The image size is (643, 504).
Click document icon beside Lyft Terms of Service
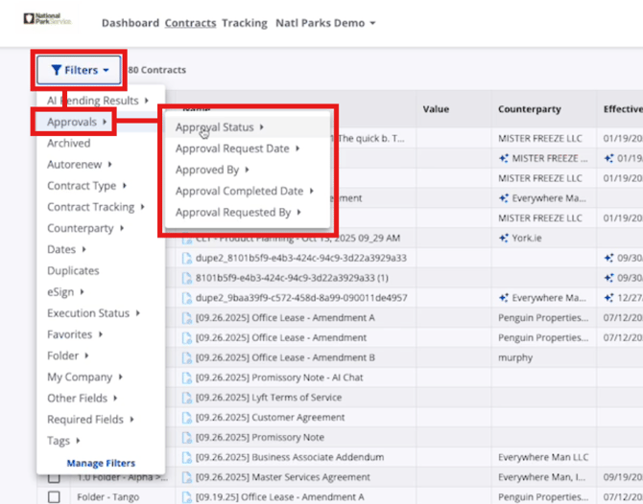188,398
